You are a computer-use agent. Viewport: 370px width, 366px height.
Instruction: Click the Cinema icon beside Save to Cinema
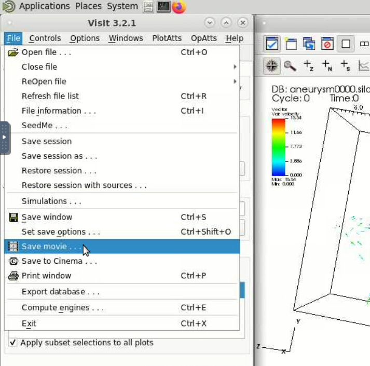13,261
